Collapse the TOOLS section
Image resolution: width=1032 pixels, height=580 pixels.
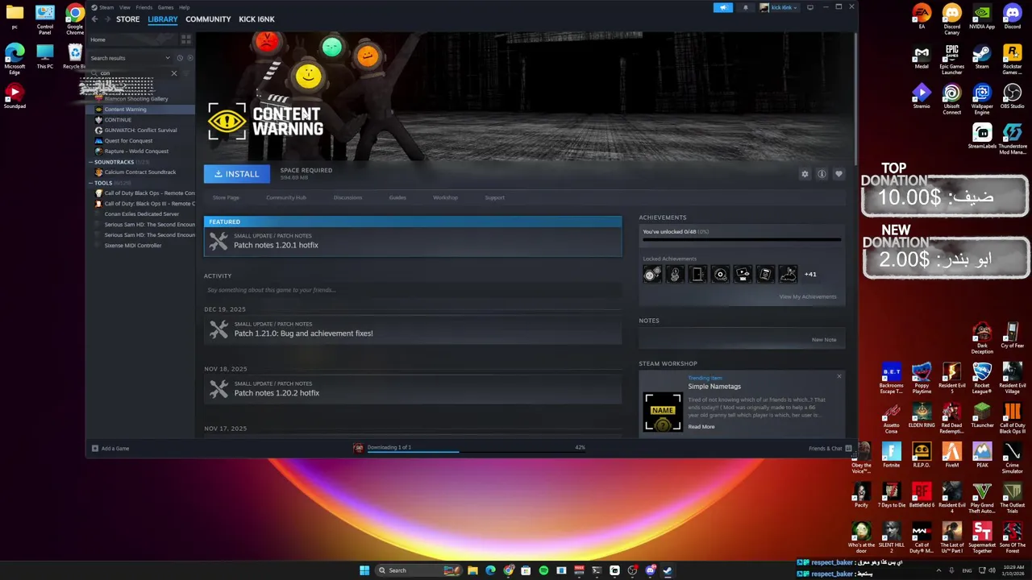[91, 183]
